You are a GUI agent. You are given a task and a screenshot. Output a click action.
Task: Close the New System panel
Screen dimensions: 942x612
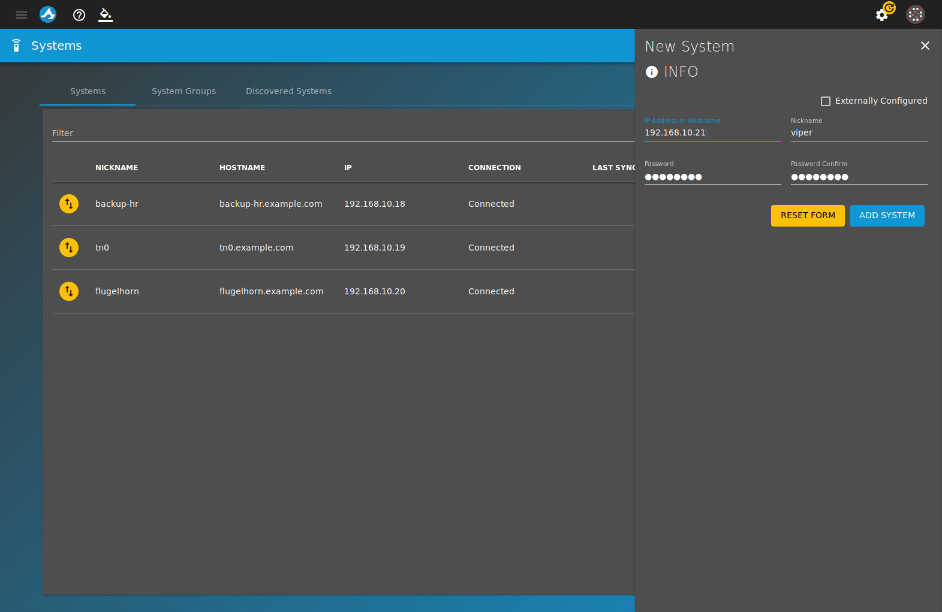[x=925, y=46]
